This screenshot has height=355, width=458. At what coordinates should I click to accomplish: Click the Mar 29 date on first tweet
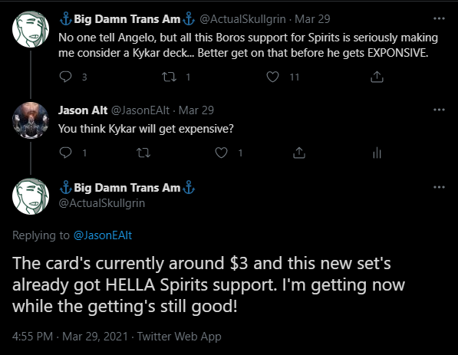tap(312, 19)
